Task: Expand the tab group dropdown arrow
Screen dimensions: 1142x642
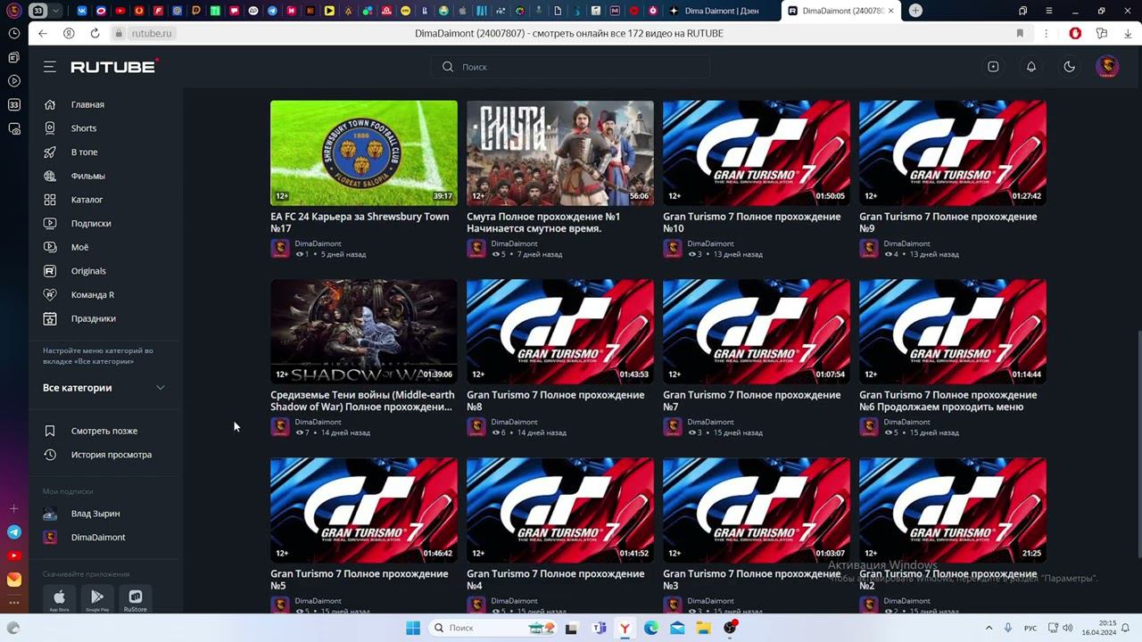Action: tap(57, 11)
